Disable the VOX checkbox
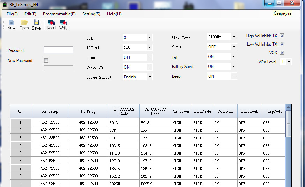The height and width of the screenshot is (187, 305). pos(282,53)
